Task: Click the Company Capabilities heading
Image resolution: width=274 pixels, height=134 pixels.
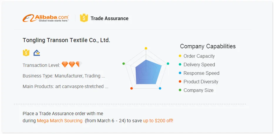Action: point(208,46)
